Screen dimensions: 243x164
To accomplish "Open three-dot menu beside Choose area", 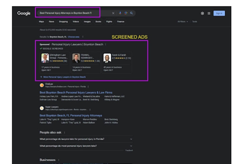I will click(x=83, y=37).
